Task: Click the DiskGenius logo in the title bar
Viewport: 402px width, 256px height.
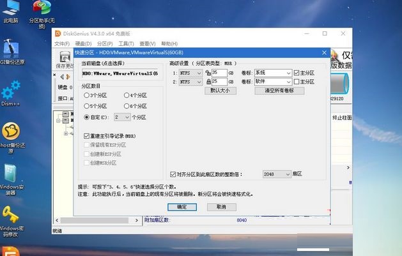Action: pyautogui.click(x=58, y=34)
